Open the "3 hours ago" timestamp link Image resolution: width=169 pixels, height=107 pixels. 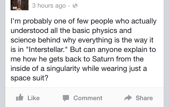tap(49, 6)
